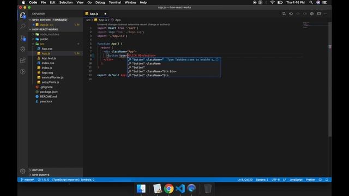
Task: Open .gitignore in the file tree
Action: (46, 87)
